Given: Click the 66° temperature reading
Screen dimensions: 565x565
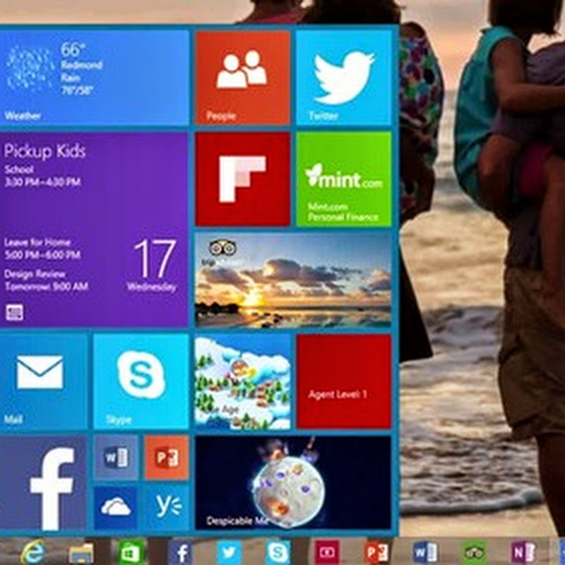Looking at the screenshot, I should pyautogui.click(x=73, y=49).
